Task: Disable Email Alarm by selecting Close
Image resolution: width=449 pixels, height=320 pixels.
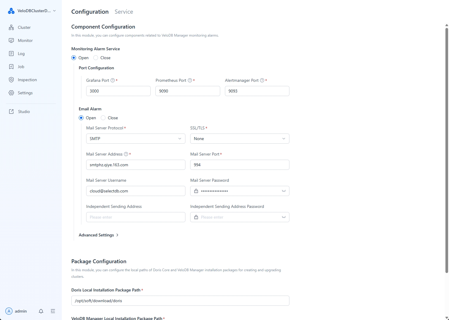Action: [x=103, y=118]
